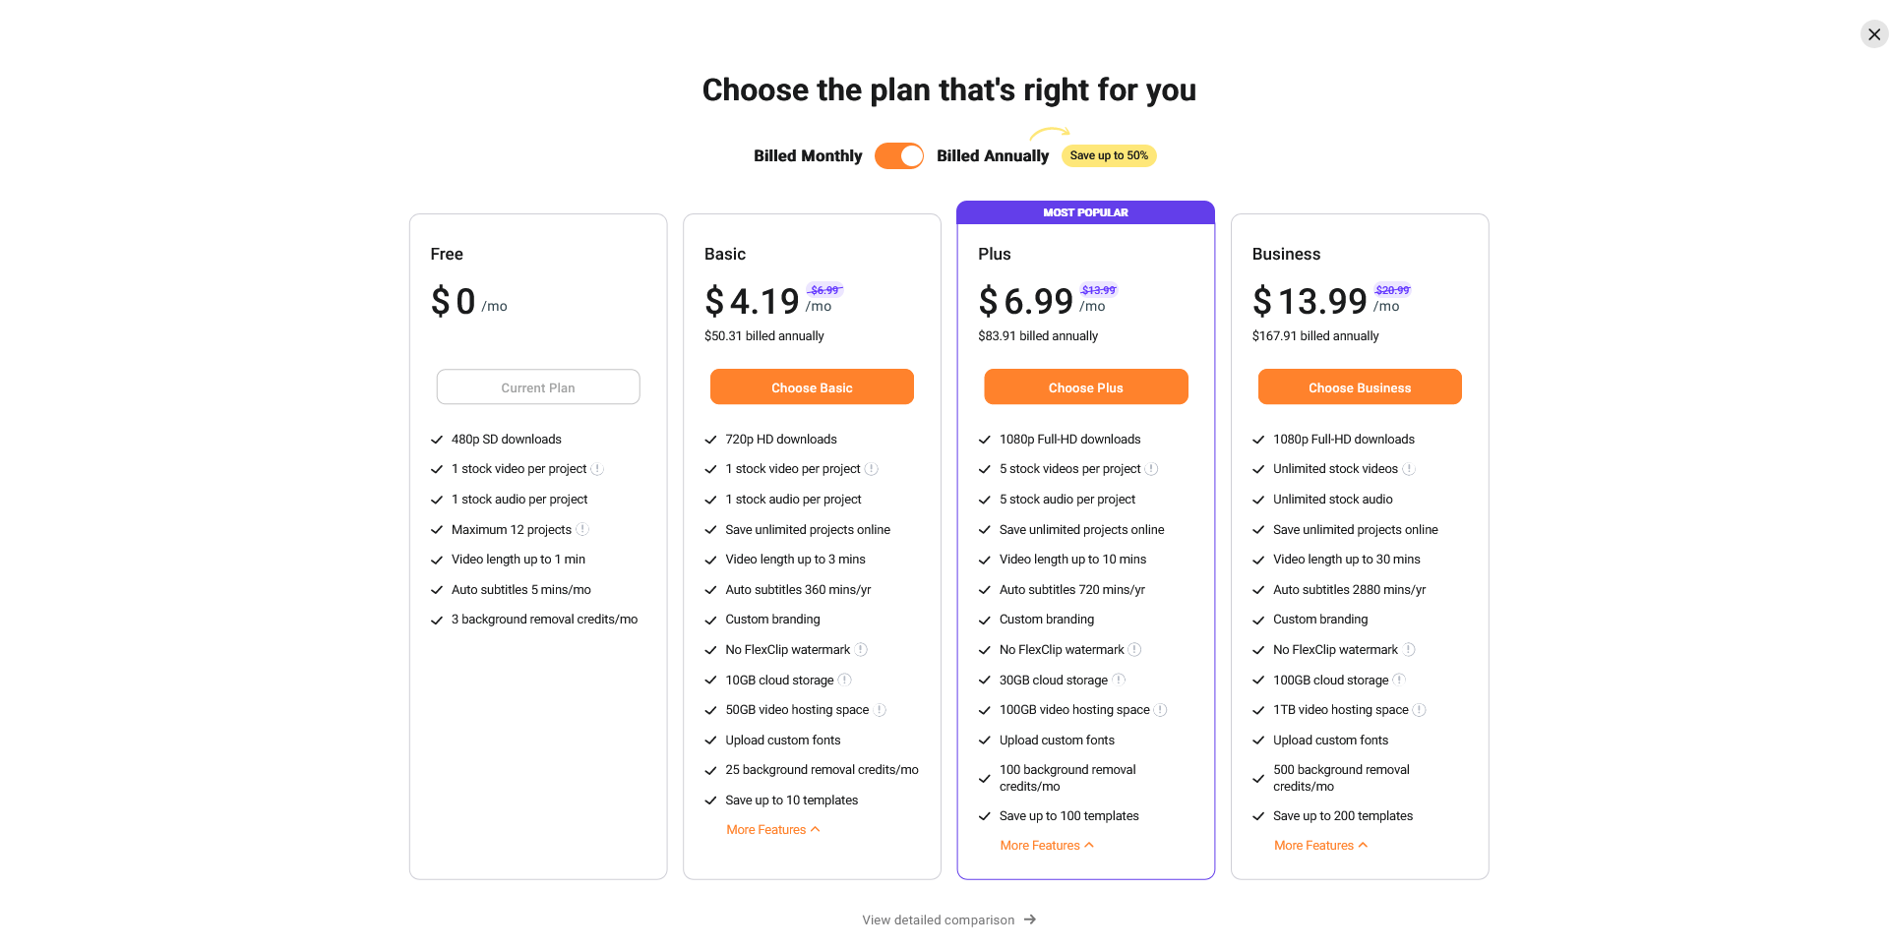Click info icon beside 30GB cloud storage
Screen dimensions: 1889x949
tap(1119, 680)
